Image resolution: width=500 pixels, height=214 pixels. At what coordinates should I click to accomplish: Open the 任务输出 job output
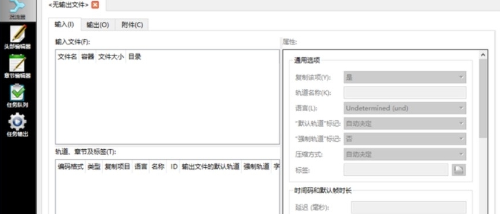(17, 125)
